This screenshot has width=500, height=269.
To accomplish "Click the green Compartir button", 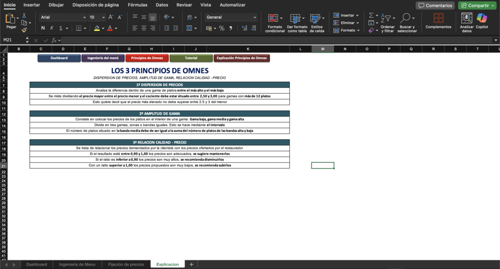I will click(x=478, y=5).
